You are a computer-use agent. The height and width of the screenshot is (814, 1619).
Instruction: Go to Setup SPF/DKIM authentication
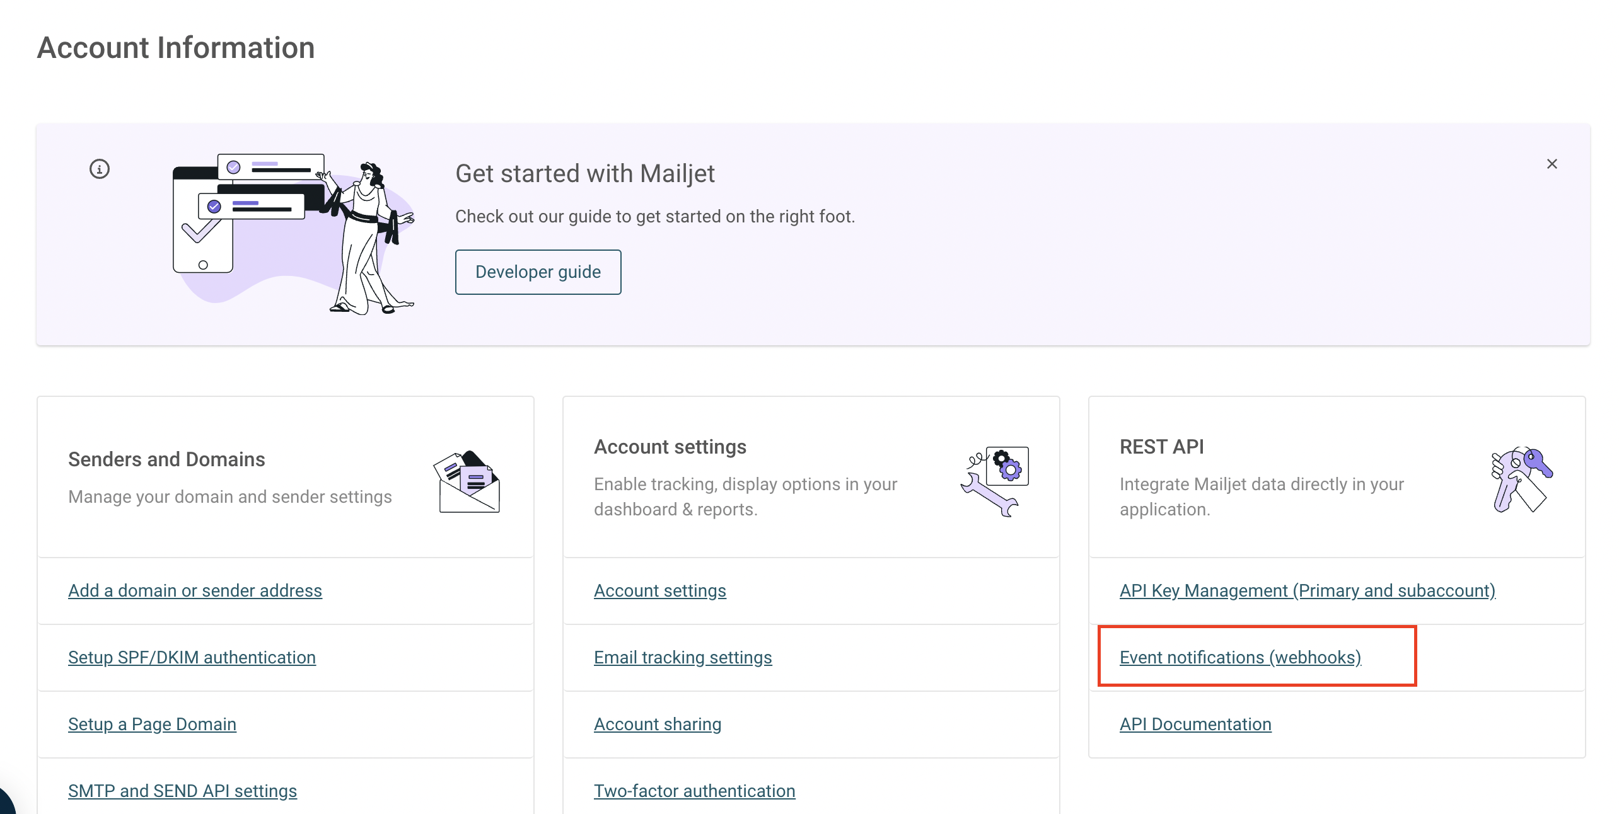pos(192,658)
